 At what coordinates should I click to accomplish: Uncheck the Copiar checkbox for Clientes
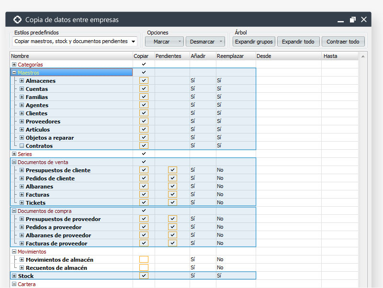(144, 113)
